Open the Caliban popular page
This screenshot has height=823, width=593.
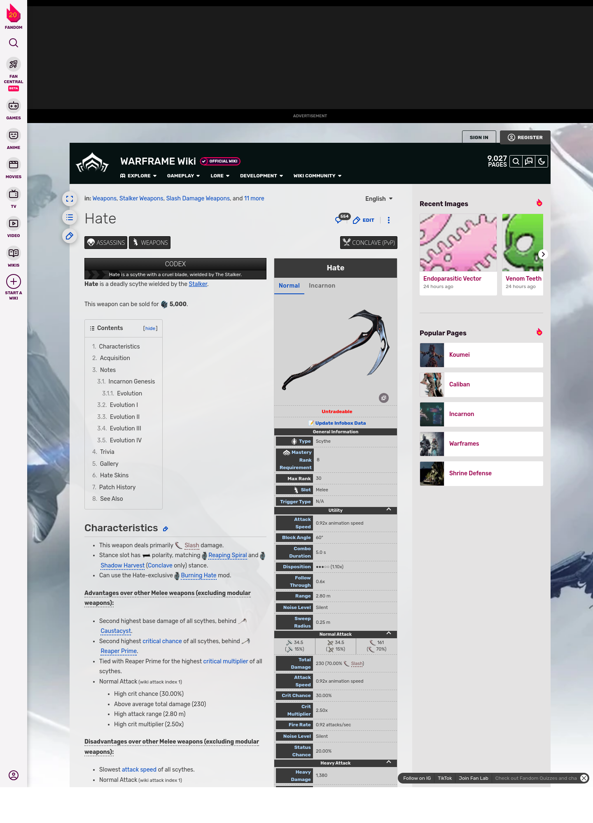[x=481, y=385]
